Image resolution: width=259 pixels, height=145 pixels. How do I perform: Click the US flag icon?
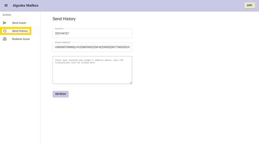pos(251,5)
